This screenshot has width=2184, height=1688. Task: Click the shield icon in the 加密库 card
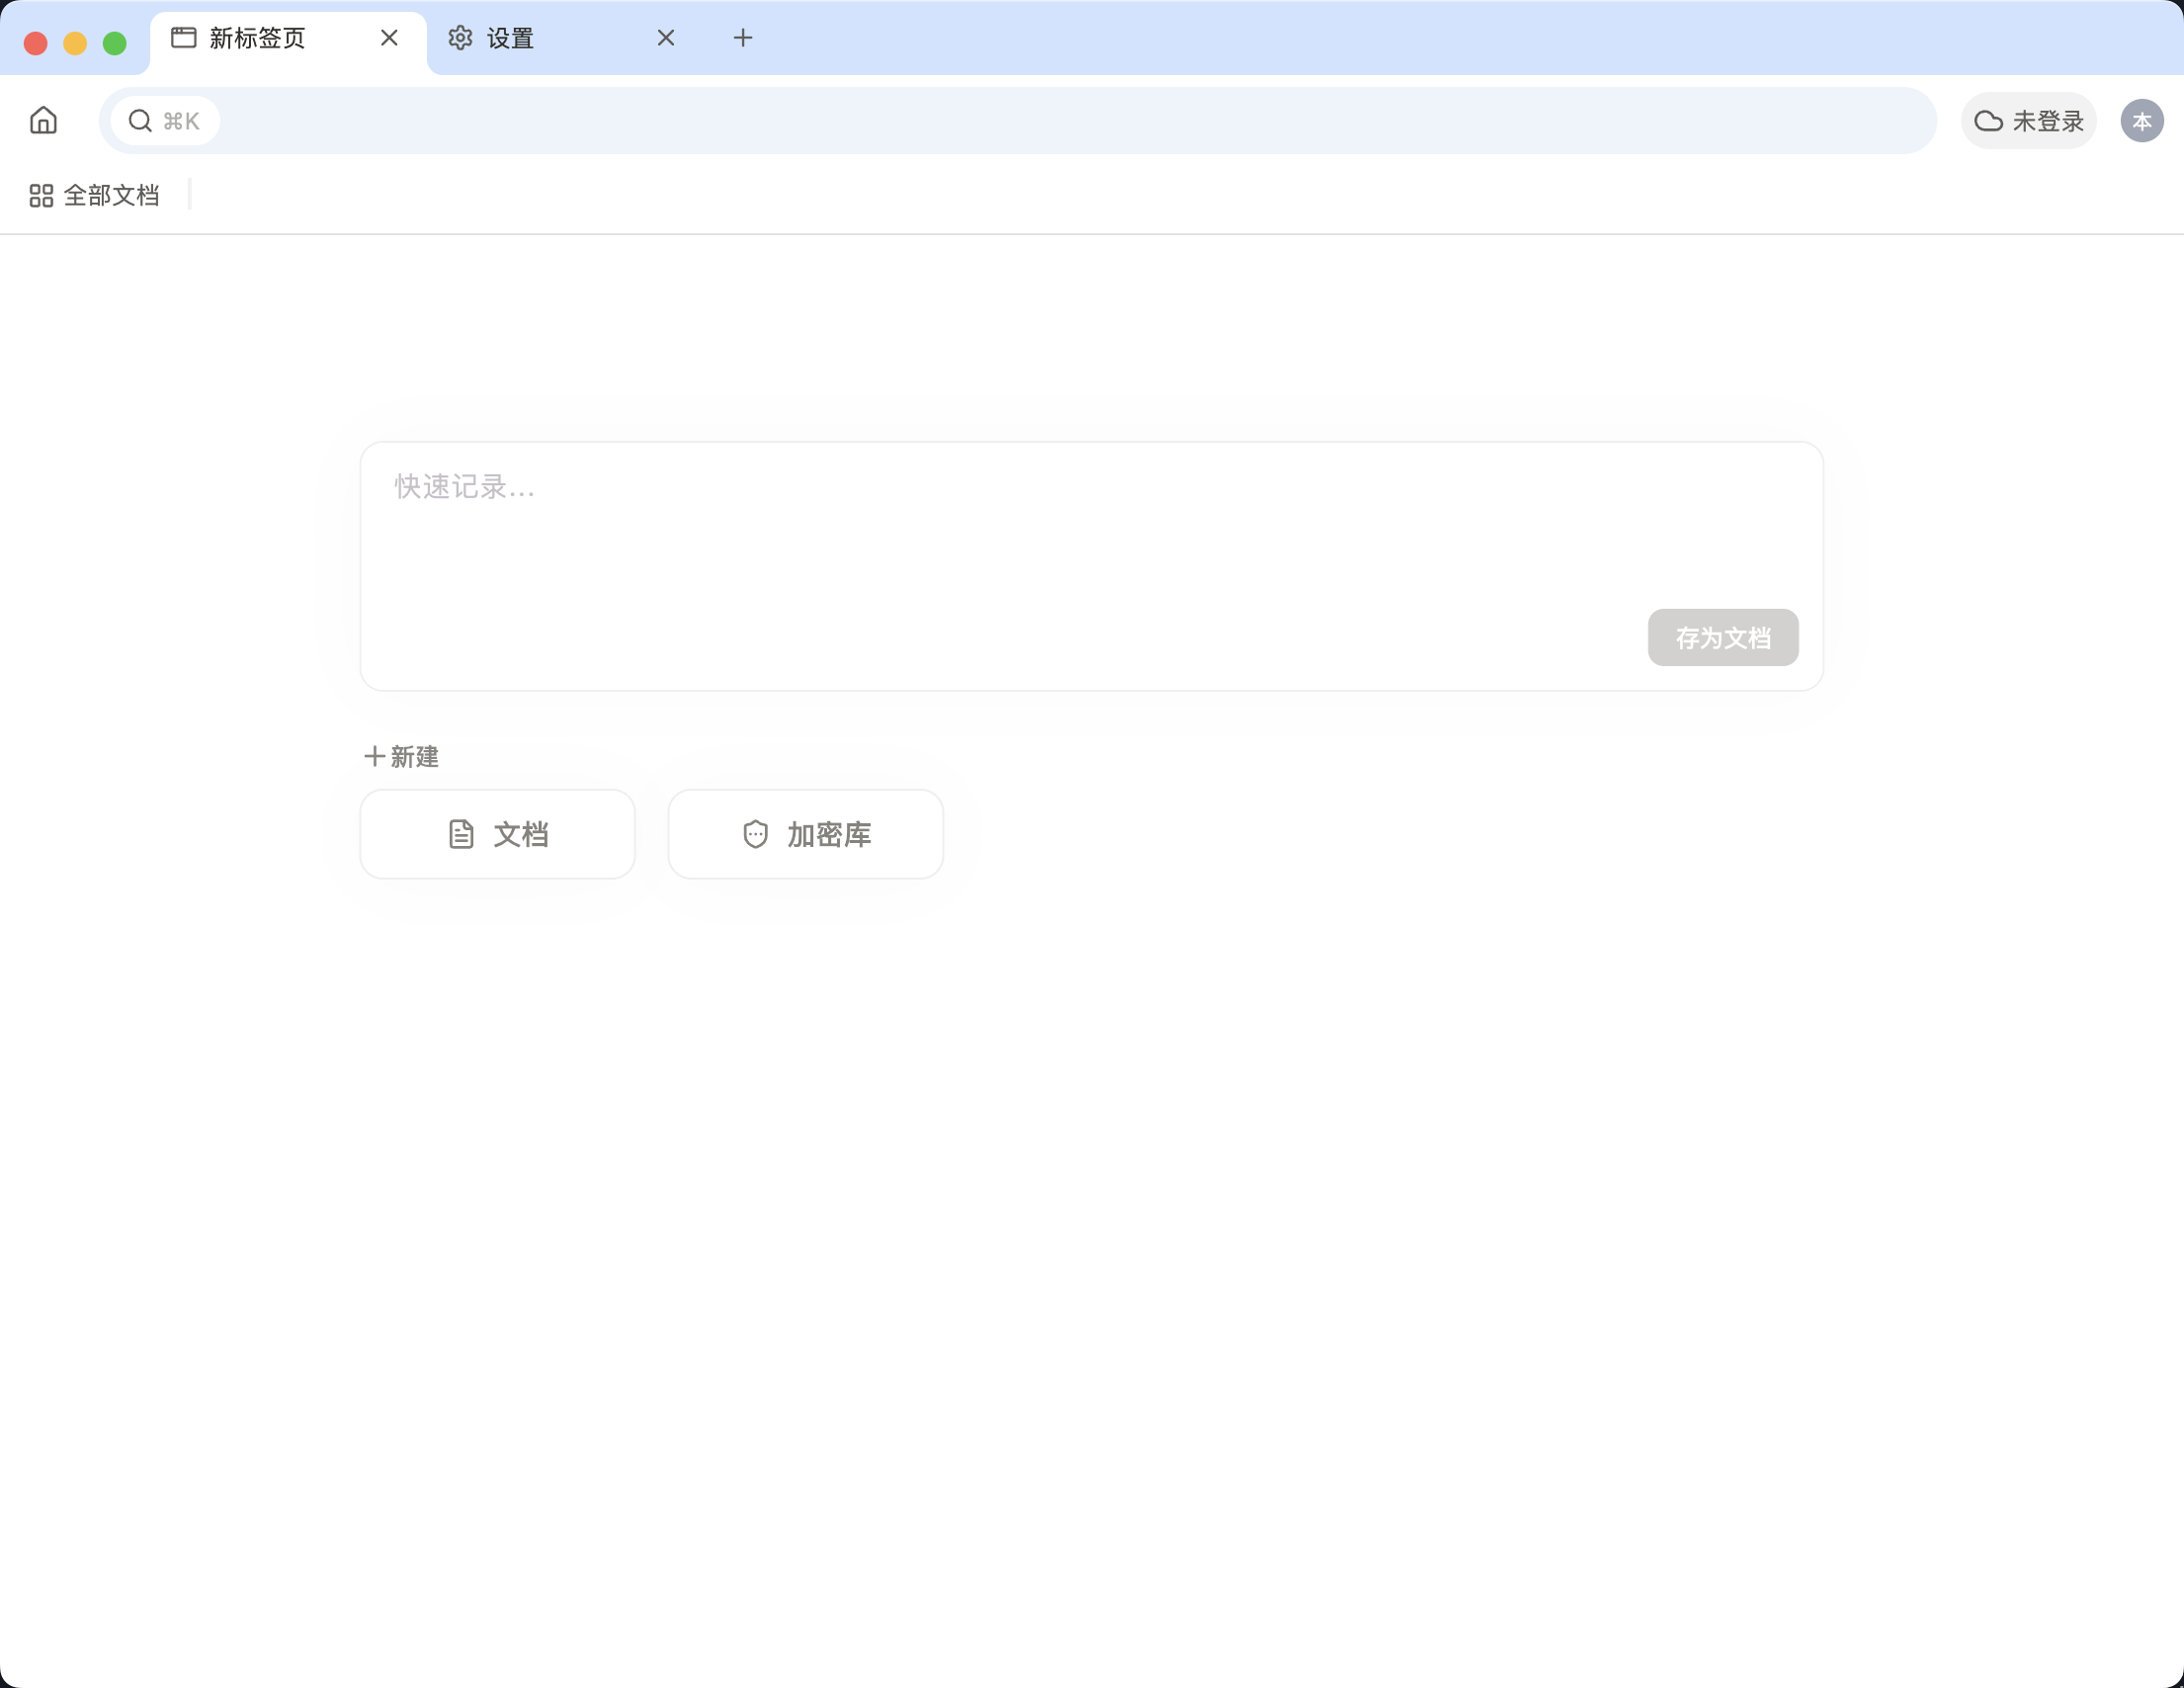[755, 834]
